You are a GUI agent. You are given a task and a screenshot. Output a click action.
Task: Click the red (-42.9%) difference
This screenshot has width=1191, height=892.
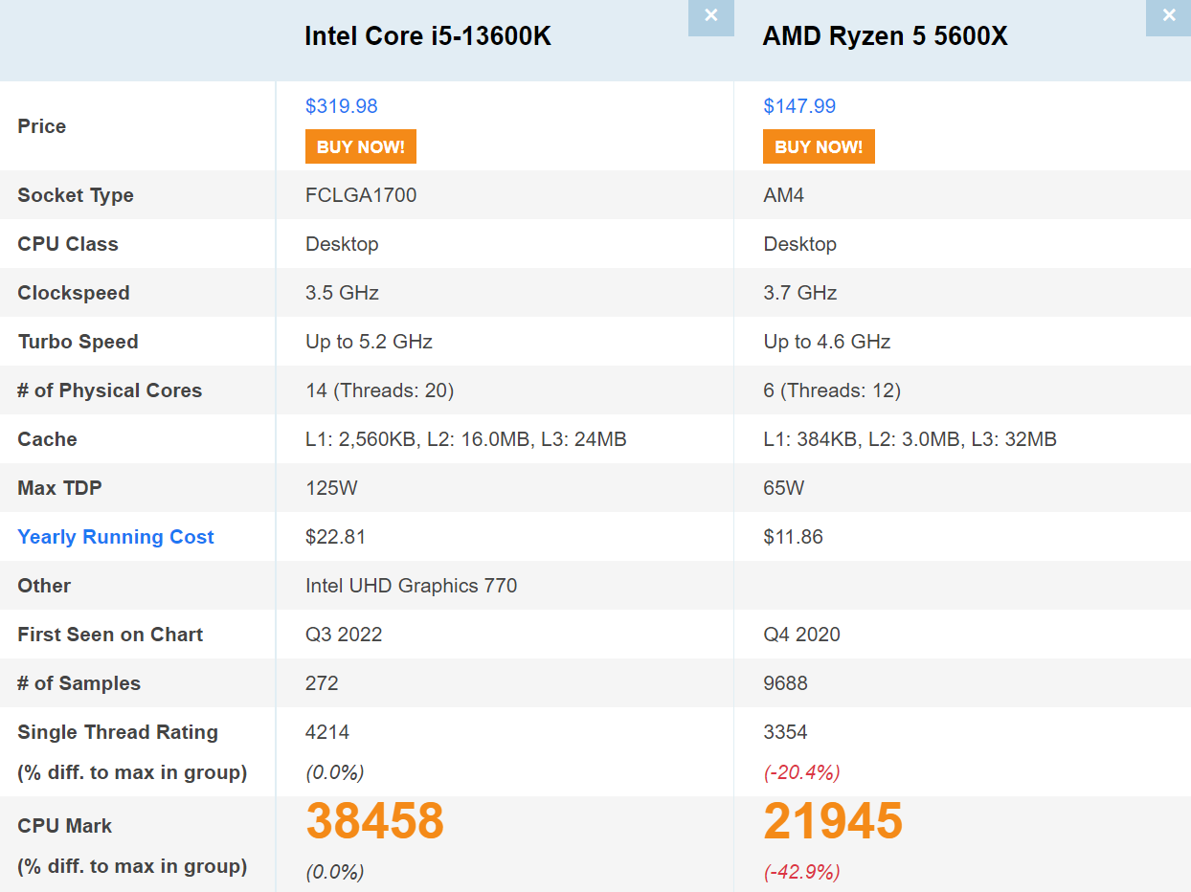[x=801, y=872]
